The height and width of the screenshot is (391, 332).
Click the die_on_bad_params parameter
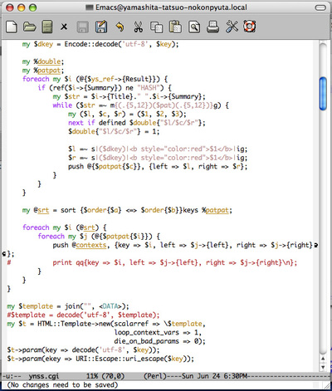[147, 341]
